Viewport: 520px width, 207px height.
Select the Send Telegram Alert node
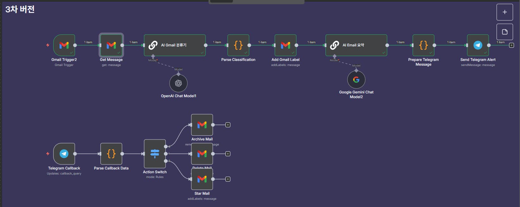(x=478, y=45)
